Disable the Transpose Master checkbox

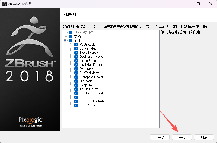76,77
